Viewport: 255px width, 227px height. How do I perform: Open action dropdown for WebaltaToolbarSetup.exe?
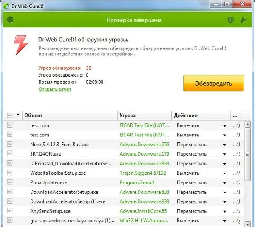tap(224, 173)
